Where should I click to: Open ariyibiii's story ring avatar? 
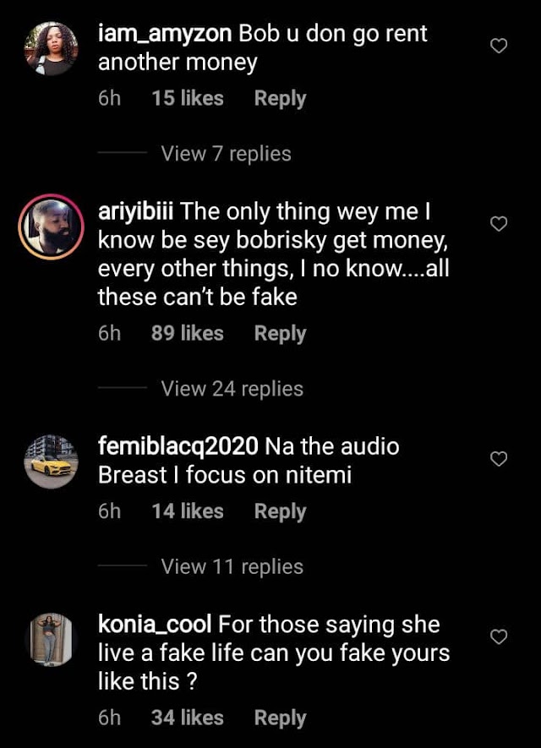point(51,227)
